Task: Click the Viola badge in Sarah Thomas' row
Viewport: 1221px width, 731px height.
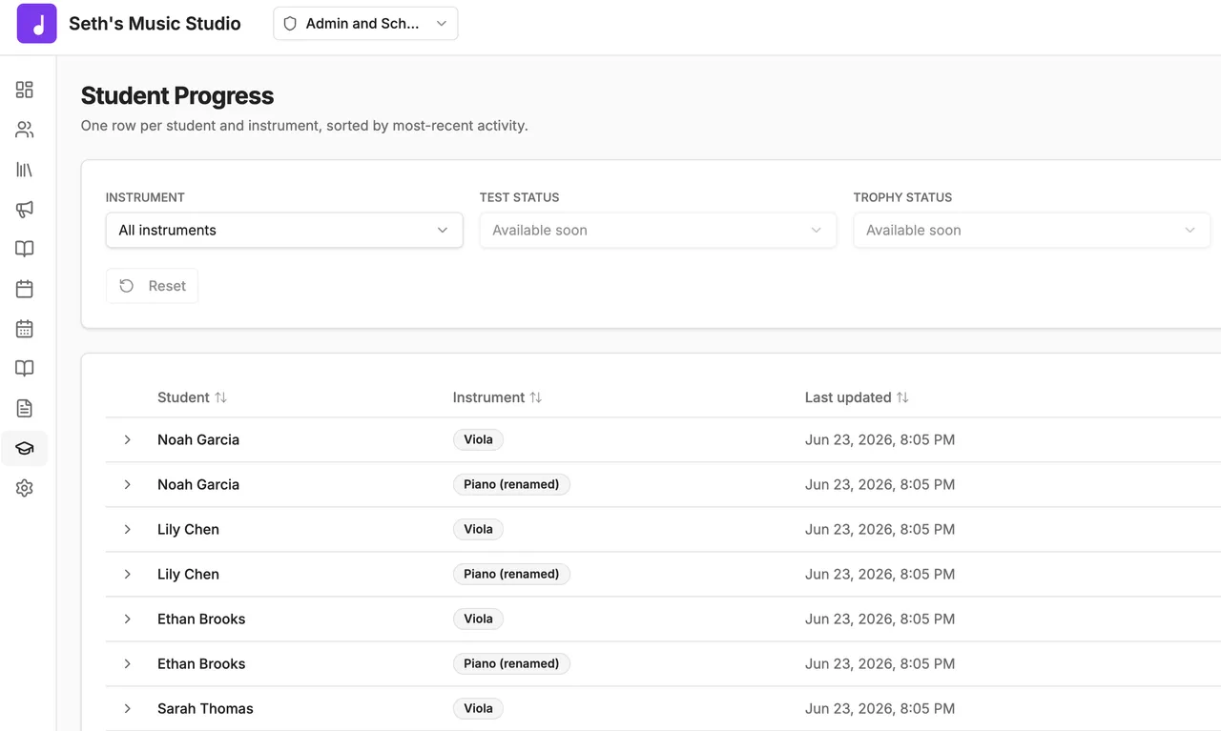Action: [478, 708]
